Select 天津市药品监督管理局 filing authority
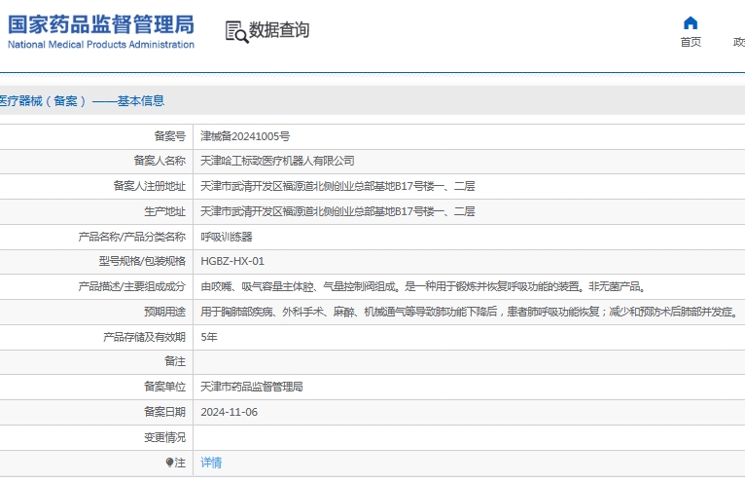The width and height of the screenshot is (745, 482). pyautogui.click(x=252, y=387)
